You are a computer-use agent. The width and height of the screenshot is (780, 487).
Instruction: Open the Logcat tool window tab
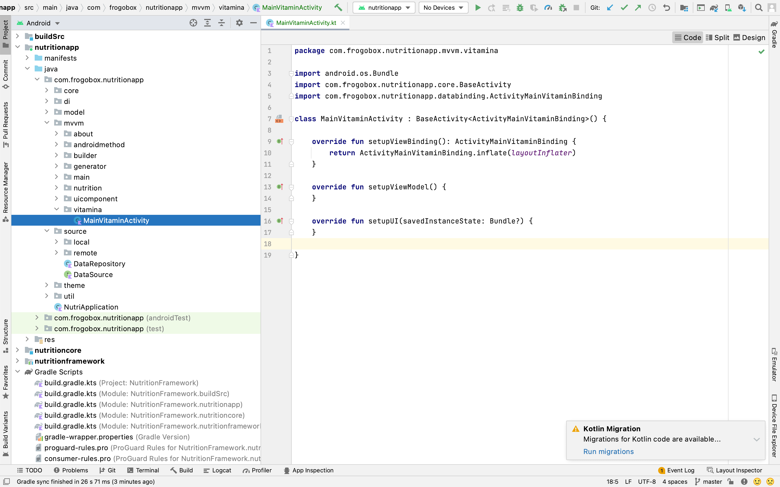(217, 470)
